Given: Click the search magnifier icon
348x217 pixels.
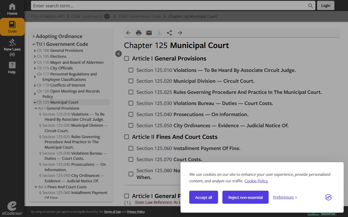Looking at the screenshot, I should [x=310, y=6].
